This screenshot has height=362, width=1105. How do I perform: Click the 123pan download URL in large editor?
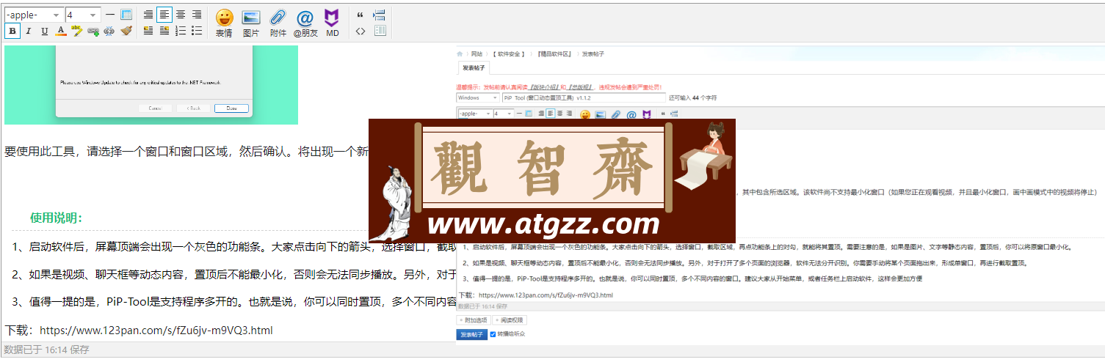click(156, 330)
